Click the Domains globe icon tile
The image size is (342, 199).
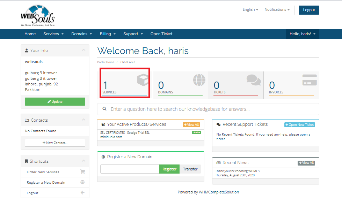(199, 80)
